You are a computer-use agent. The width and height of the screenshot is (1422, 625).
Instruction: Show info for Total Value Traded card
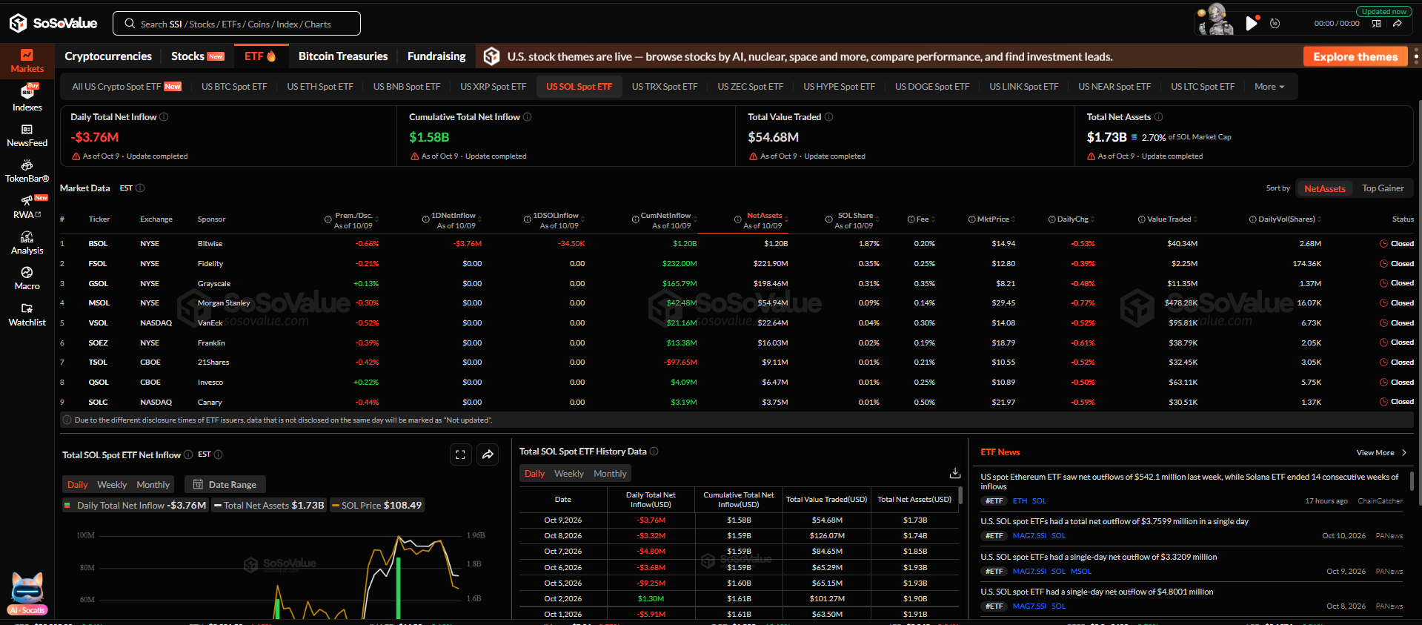pos(828,117)
